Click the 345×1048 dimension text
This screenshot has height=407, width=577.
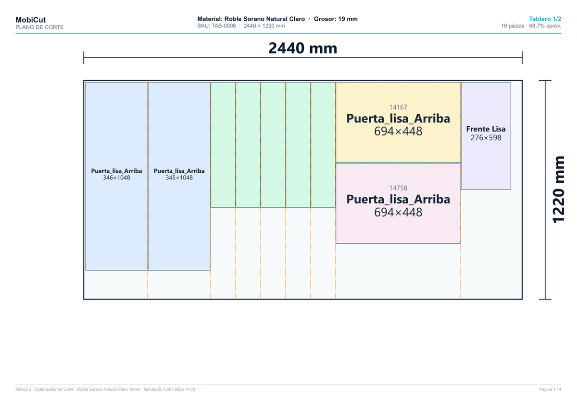coord(179,178)
